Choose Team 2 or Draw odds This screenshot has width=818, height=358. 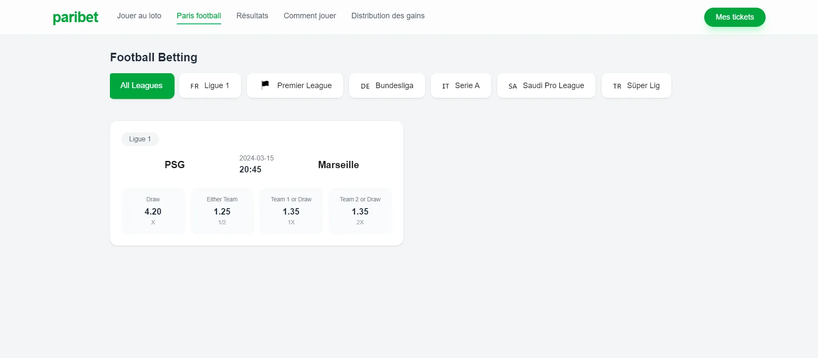pyautogui.click(x=360, y=211)
